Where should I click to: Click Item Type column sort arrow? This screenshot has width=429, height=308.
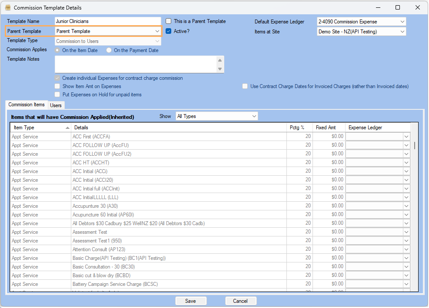tap(67, 128)
